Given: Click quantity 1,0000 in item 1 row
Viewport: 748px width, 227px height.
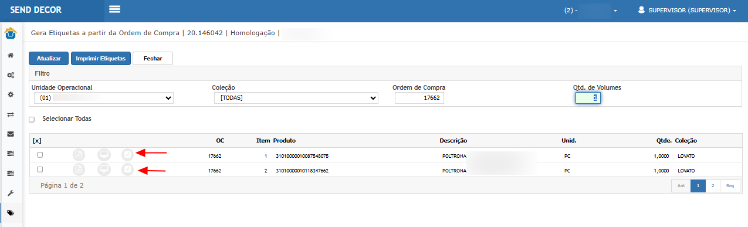Looking at the screenshot, I should (x=661, y=156).
